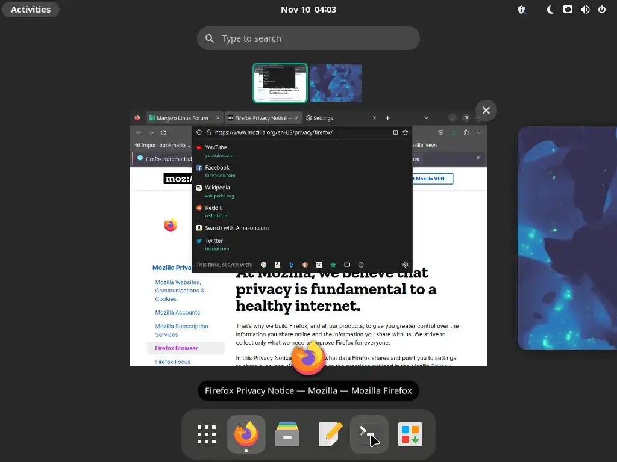Launch the Terminal from dock
The image size is (617, 462).
pyautogui.click(x=369, y=434)
